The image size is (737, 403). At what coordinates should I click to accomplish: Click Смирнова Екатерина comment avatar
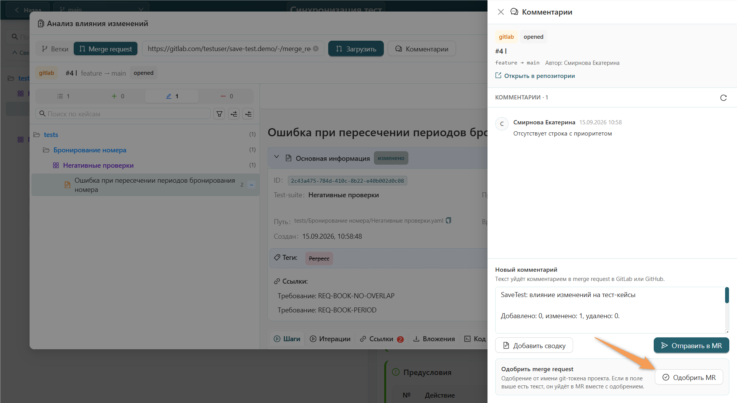[502, 124]
